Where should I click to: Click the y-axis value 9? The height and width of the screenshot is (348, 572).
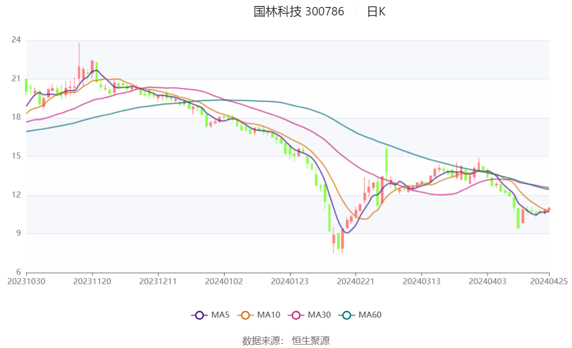point(18,233)
